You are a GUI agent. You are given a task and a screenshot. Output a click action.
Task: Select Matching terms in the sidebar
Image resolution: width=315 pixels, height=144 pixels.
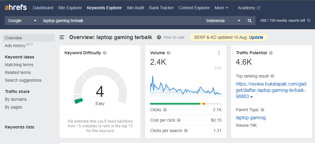19,65
